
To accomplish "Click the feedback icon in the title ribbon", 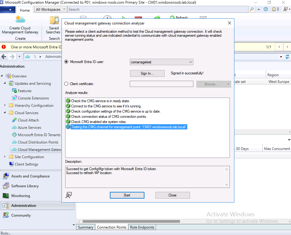I will [285, 9].
